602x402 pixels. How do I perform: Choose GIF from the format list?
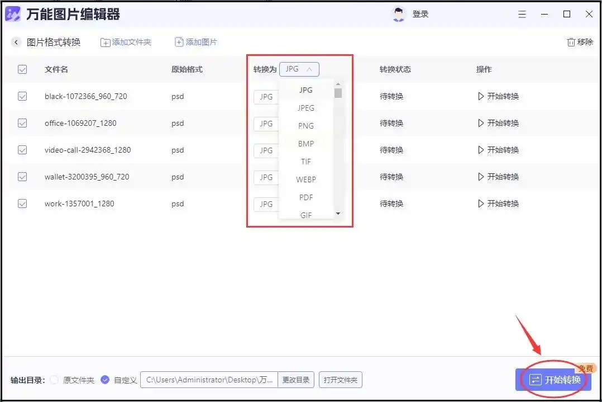tap(306, 214)
